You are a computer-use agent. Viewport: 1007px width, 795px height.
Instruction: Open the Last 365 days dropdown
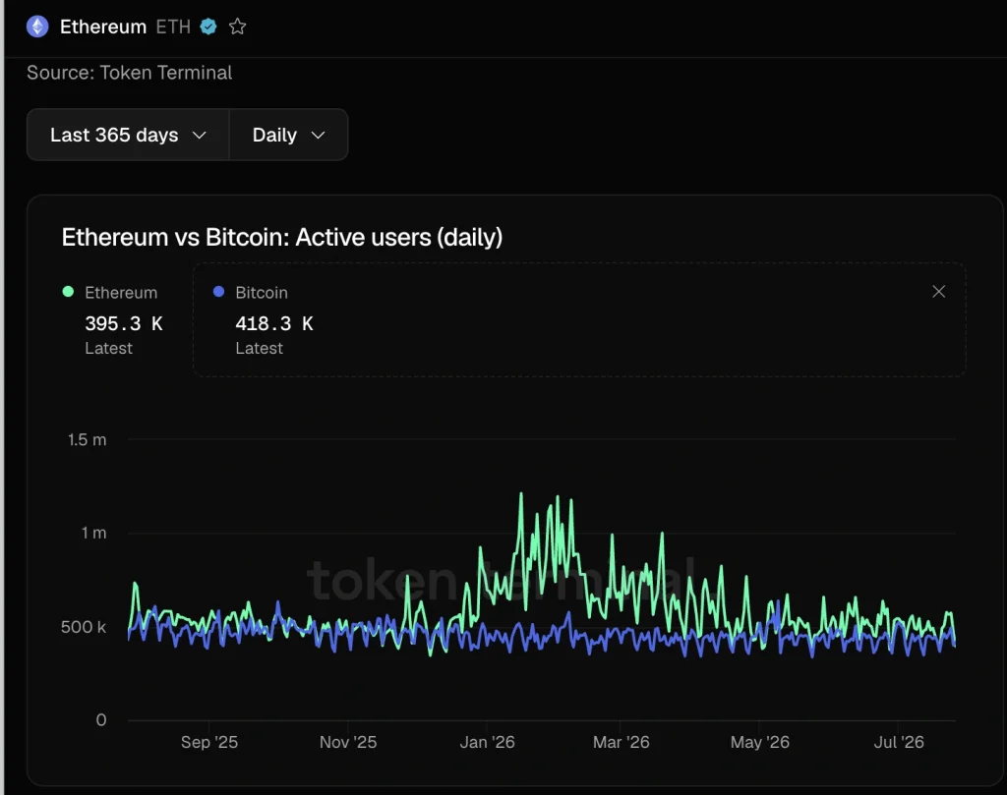pos(128,135)
